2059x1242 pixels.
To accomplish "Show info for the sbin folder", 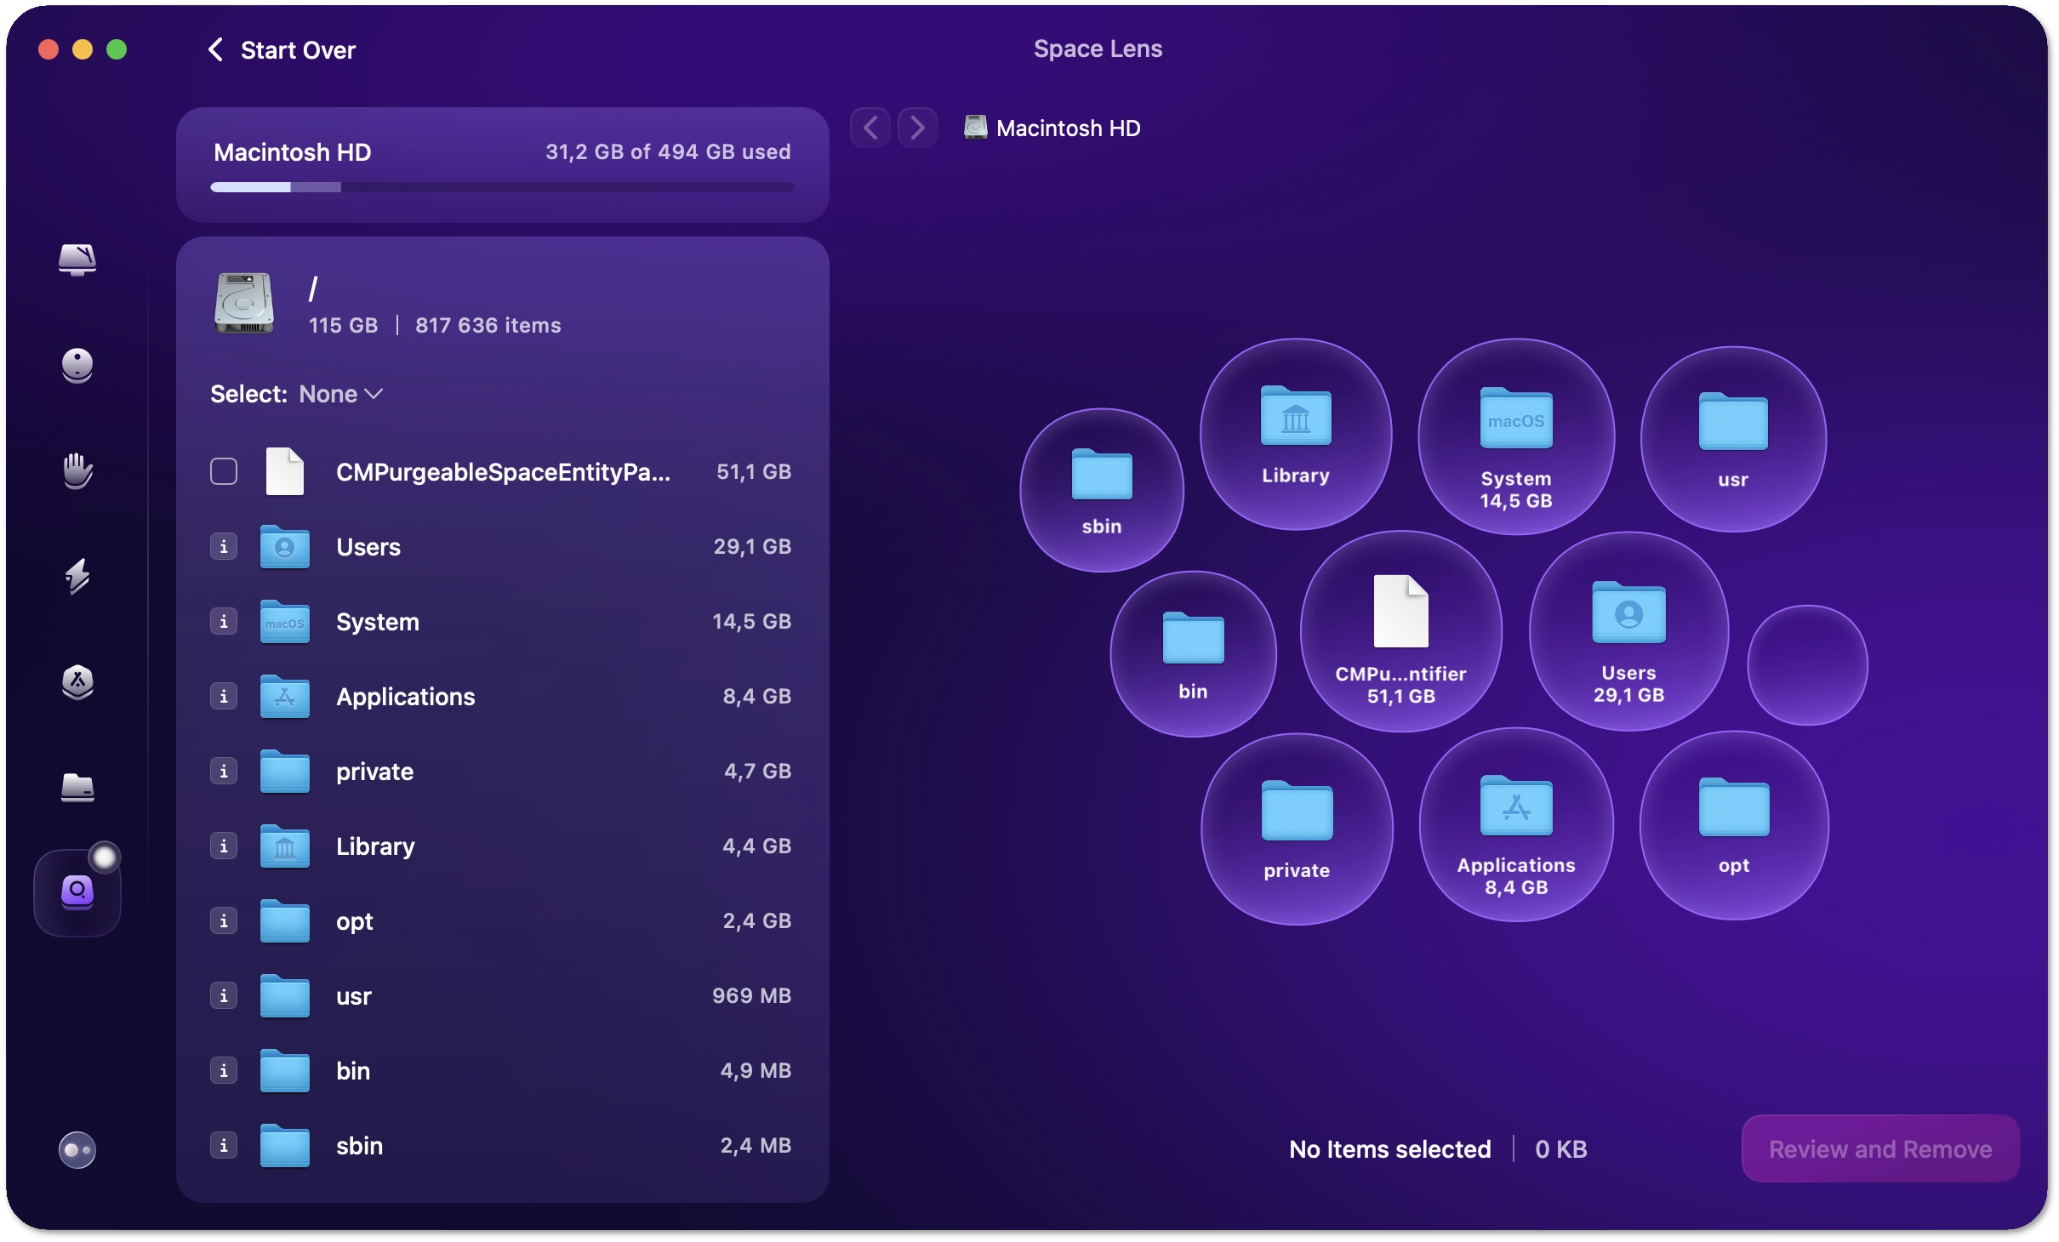I will tap(224, 1145).
